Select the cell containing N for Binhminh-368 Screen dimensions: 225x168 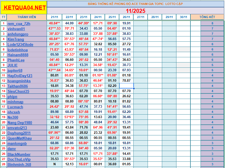(54, 164)
